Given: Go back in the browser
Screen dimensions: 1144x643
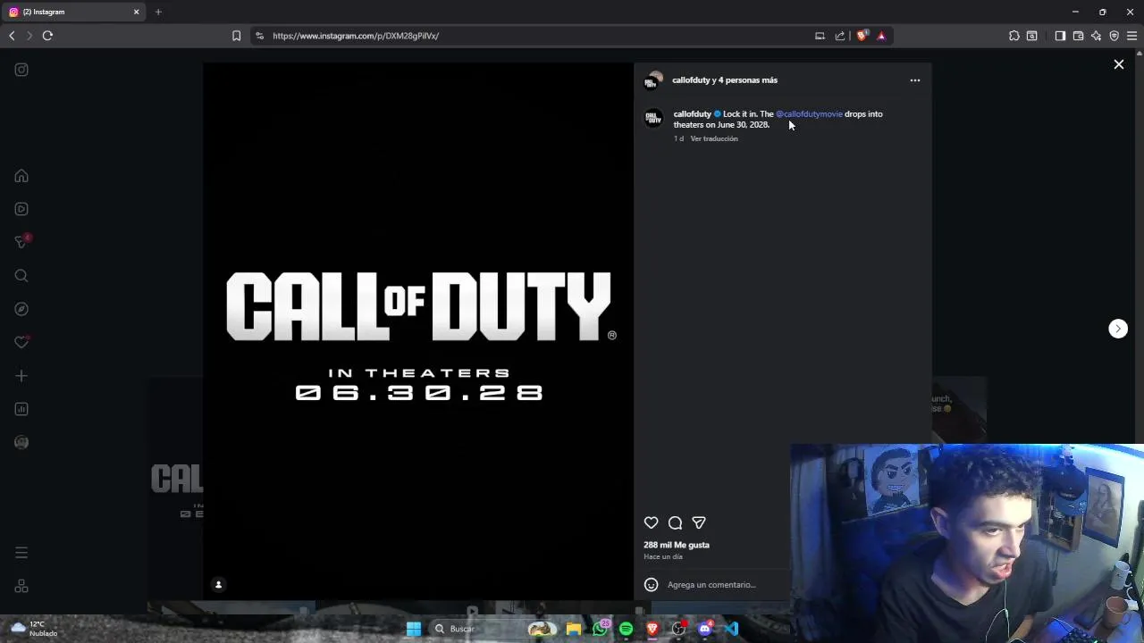Looking at the screenshot, I should (x=12, y=36).
